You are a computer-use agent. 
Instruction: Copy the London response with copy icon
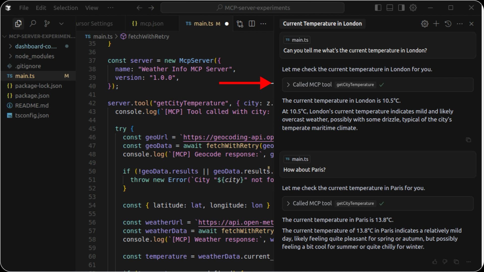(468, 140)
